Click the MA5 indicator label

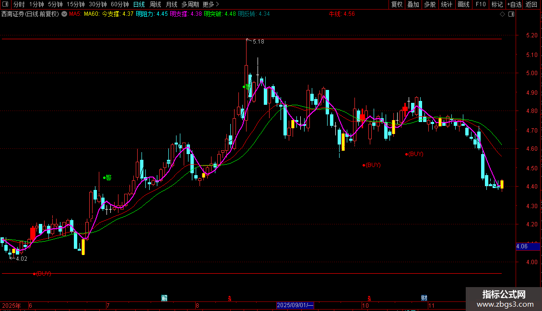(x=75, y=14)
